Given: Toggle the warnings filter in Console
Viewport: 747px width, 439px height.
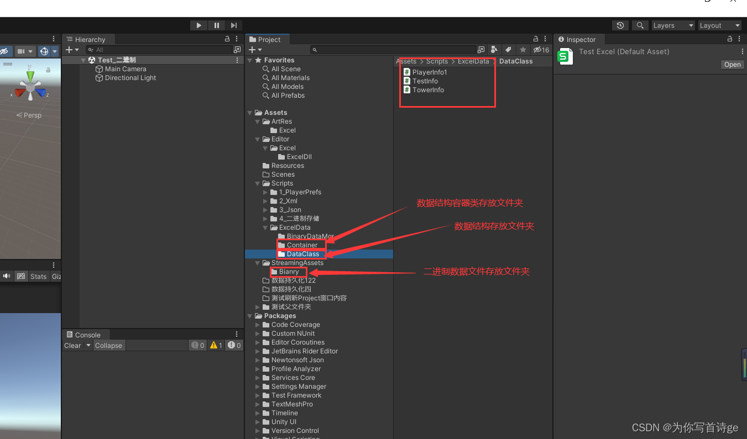Looking at the screenshot, I should point(216,345).
